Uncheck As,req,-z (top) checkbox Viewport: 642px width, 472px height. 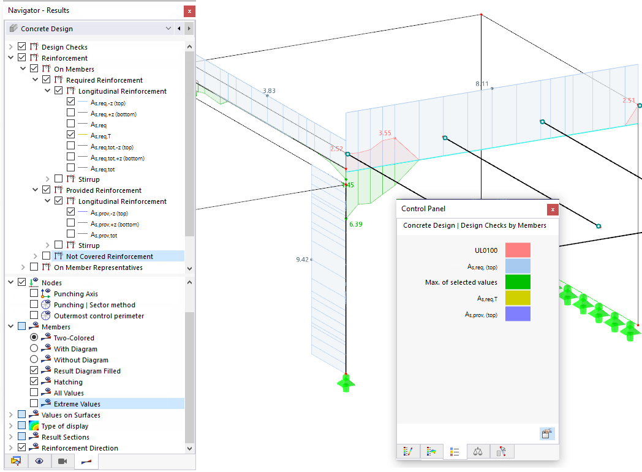[x=71, y=102]
